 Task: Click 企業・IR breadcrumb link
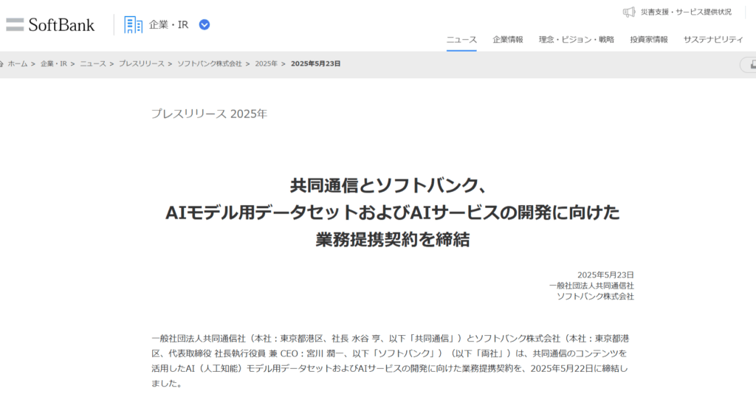[x=53, y=63]
